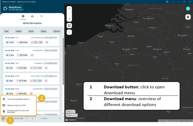Click the 215 ft AGL height chip
193x126 pixels.
pos(22,68)
